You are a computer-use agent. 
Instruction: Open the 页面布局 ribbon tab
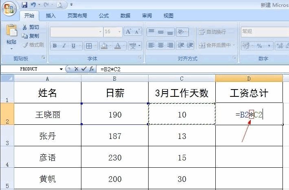(x=77, y=15)
